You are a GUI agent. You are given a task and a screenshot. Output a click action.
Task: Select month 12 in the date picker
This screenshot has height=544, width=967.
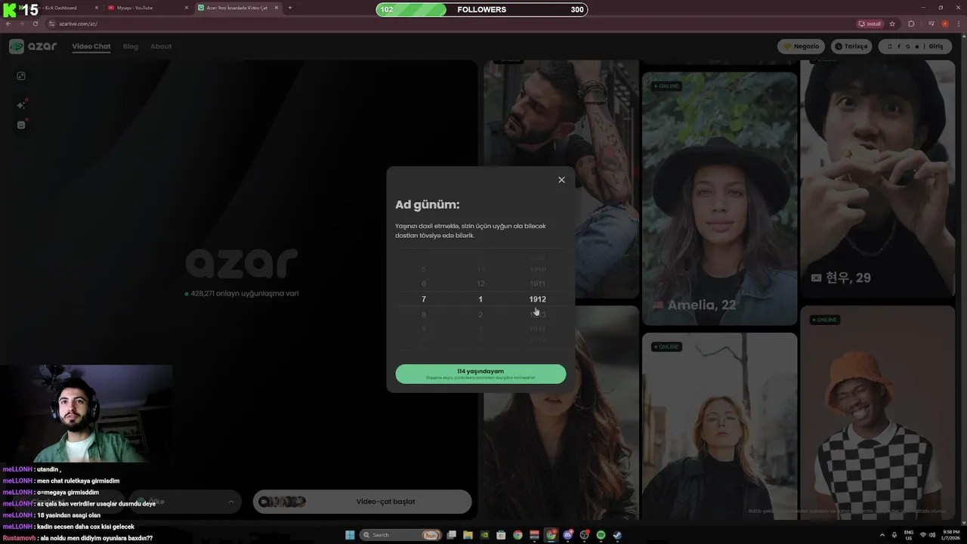coord(480,284)
